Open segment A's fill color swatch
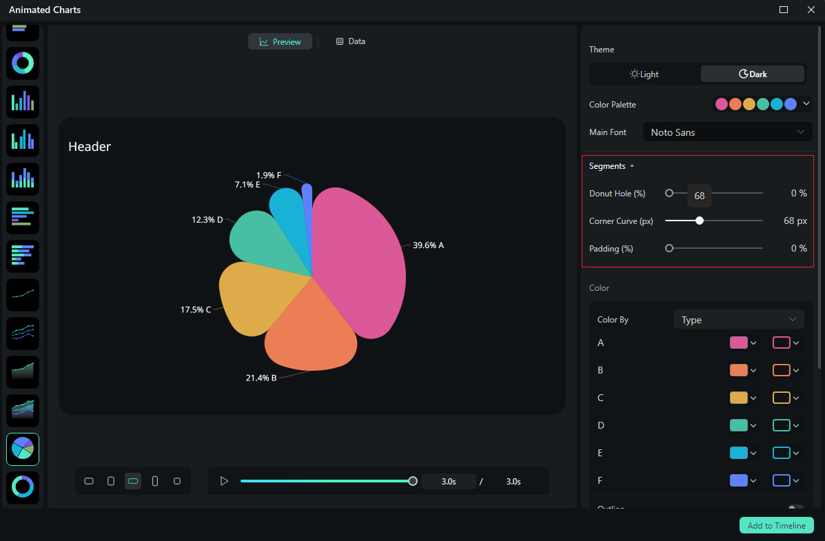The width and height of the screenshot is (825, 541). [738, 343]
